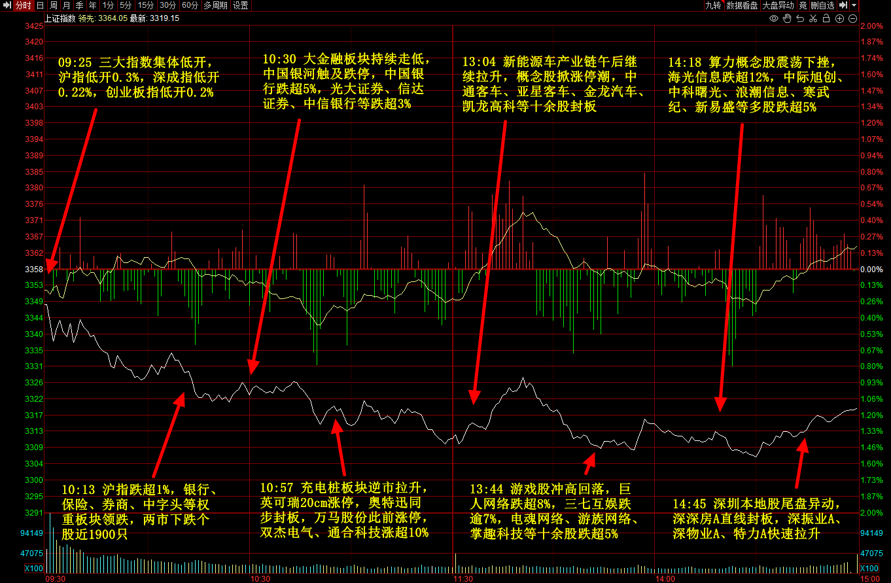The image size is (891, 583).
Task: Open the 多周期 multi-period view
Action: (215, 5)
